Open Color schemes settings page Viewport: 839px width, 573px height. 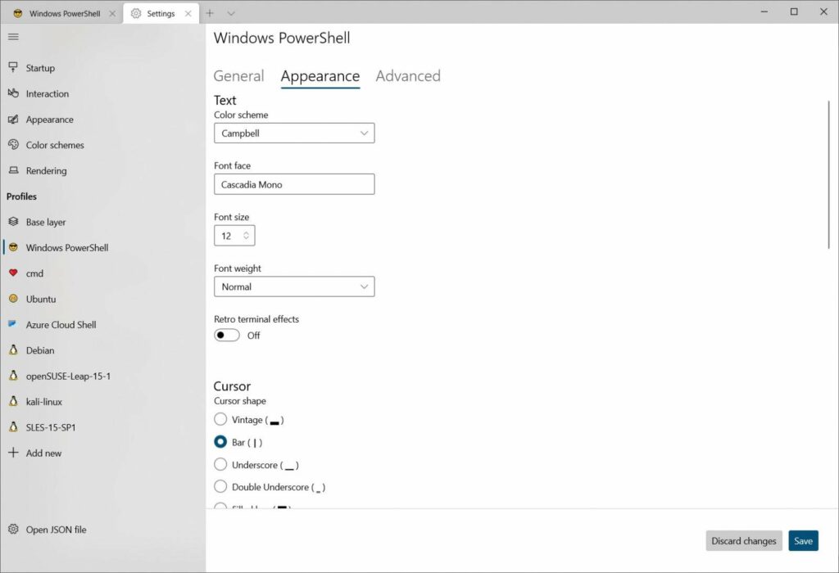click(x=102, y=144)
